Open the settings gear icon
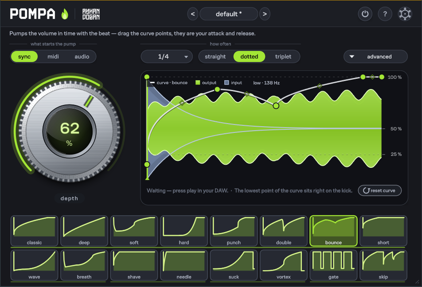422x287 pixels. point(405,14)
